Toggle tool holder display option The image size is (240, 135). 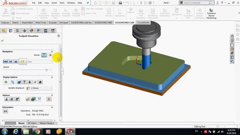[x=24, y=82]
